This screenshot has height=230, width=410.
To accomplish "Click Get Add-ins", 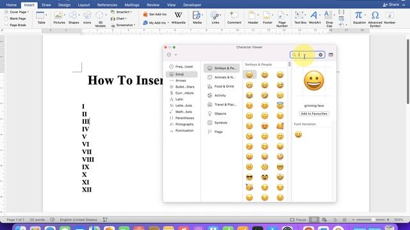I will 155,14.
